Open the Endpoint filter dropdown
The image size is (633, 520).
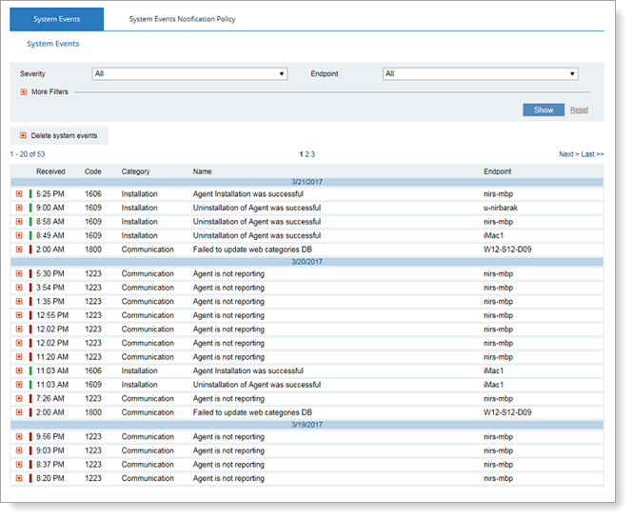click(x=480, y=73)
